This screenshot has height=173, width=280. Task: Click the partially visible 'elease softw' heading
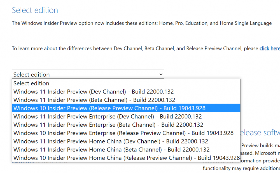pos(260,133)
